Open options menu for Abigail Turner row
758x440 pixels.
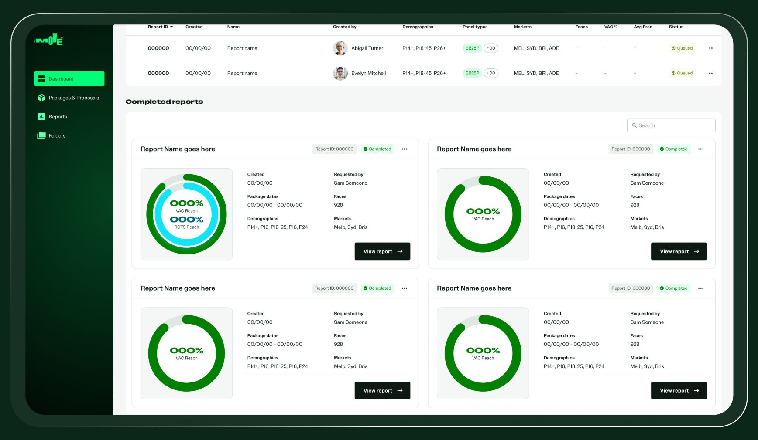(x=711, y=48)
